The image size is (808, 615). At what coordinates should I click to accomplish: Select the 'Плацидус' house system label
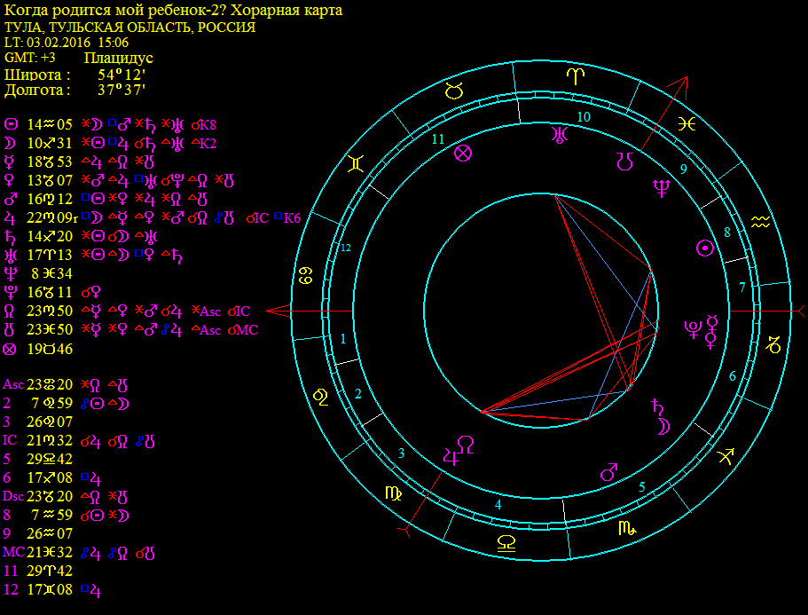click(x=119, y=58)
